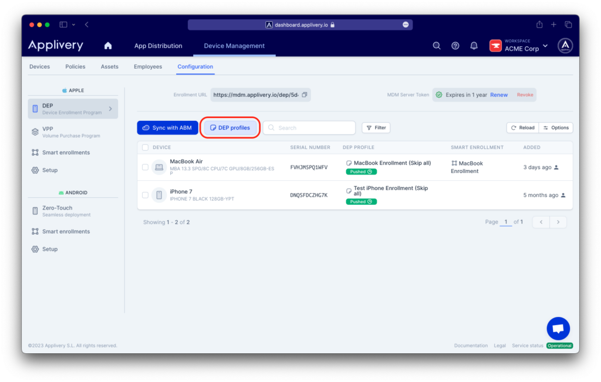This screenshot has width=601, height=382.
Task: Select the Configuration subtab
Action: click(x=195, y=67)
